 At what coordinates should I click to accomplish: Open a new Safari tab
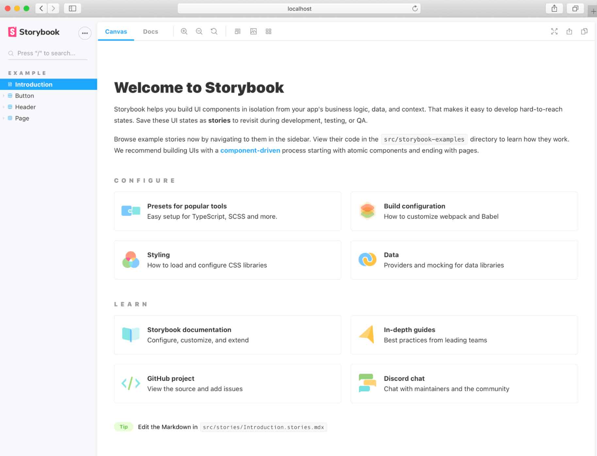point(593,12)
